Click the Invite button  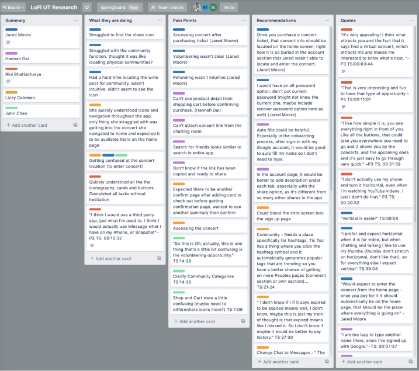point(228,8)
